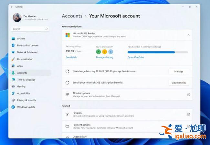Image resolution: width=210 pixels, height=145 pixels.
Task: Collapse the Microsoft 365 Family card
Action: click(189, 35)
